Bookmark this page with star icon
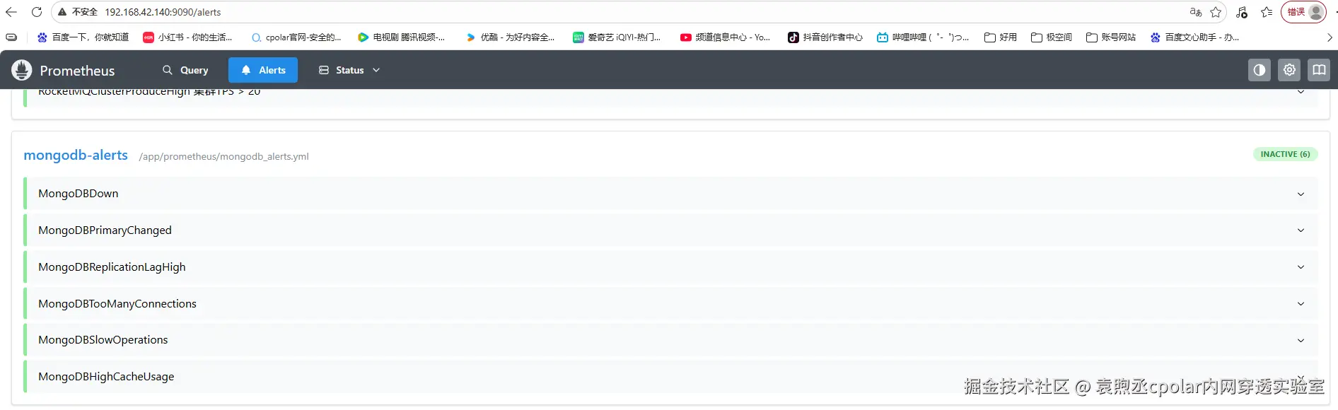Viewport: 1338px width, 410px height. pos(1216,12)
